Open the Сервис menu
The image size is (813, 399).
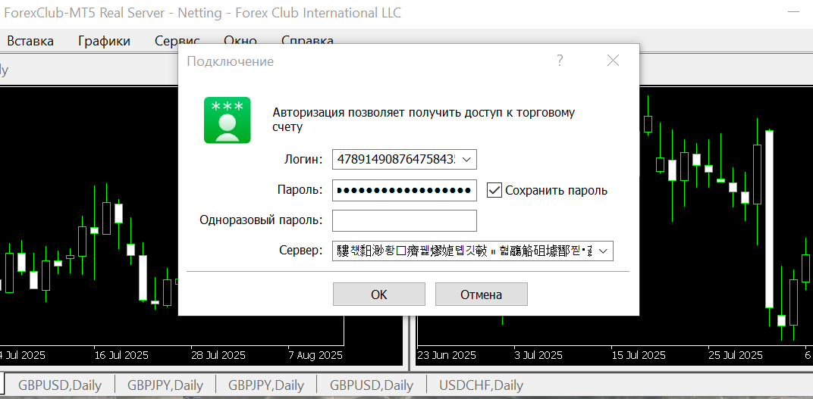pyautogui.click(x=177, y=41)
